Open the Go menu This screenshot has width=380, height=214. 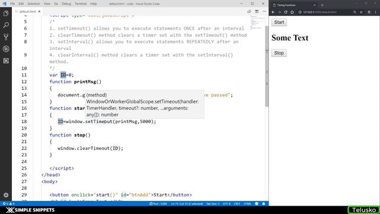coord(56,4)
